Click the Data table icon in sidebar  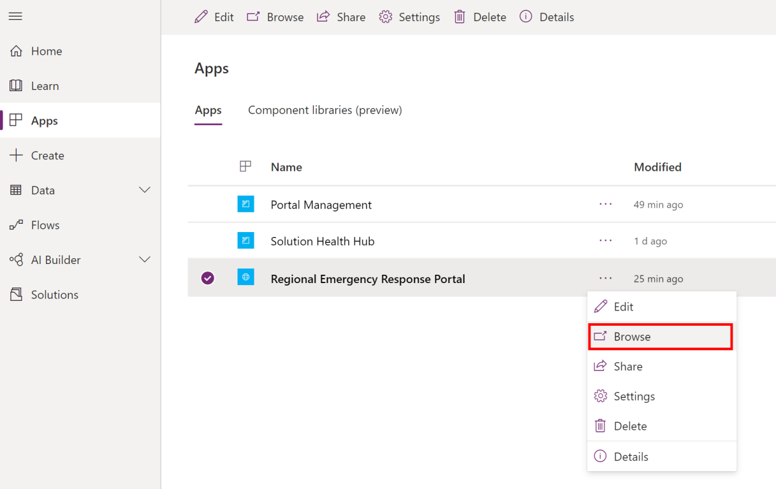click(x=16, y=190)
